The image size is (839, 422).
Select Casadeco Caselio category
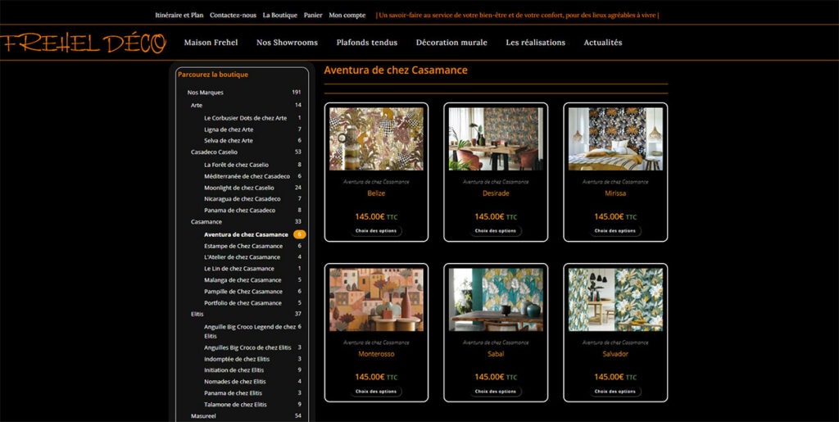click(x=214, y=152)
